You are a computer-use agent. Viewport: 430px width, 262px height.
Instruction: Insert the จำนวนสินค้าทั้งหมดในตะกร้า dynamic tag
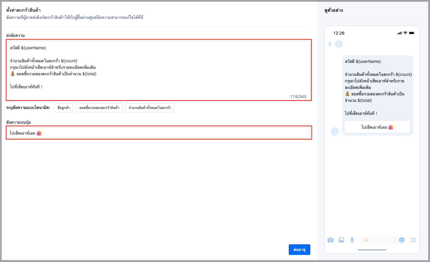pyautogui.click(x=150, y=108)
